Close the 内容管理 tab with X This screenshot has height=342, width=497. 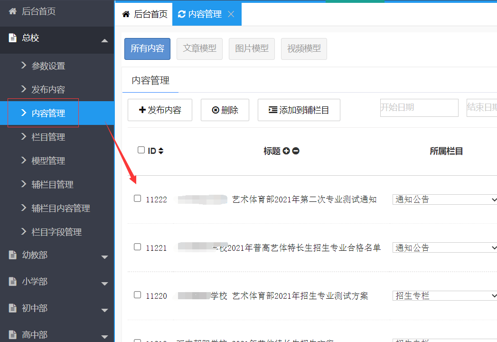coord(231,14)
